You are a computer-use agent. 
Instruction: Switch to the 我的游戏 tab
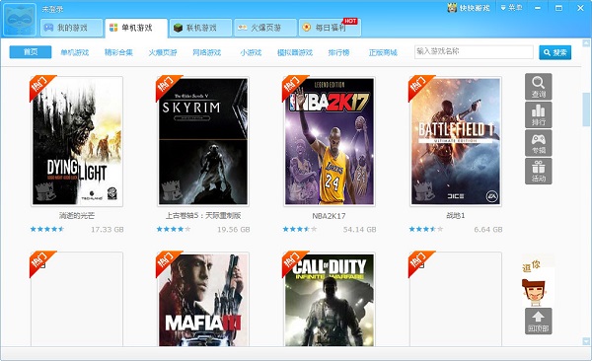[71, 28]
